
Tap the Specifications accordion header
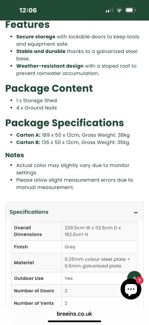(74, 212)
